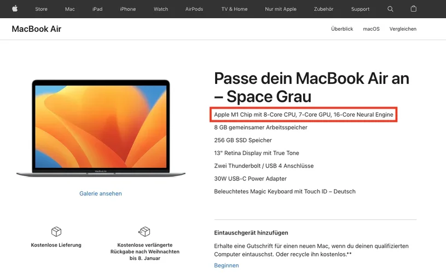The width and height of the screenshot is (446, 274).
Task: Open the Watch navigation item
Action: click(x=161, y=9)
